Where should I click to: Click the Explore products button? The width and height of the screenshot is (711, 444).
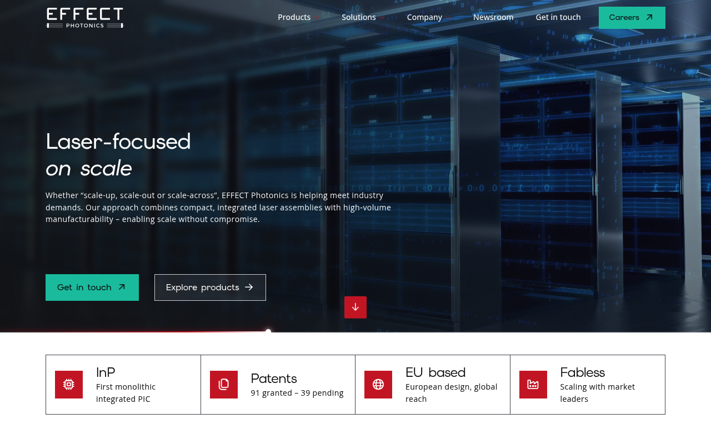210,287
